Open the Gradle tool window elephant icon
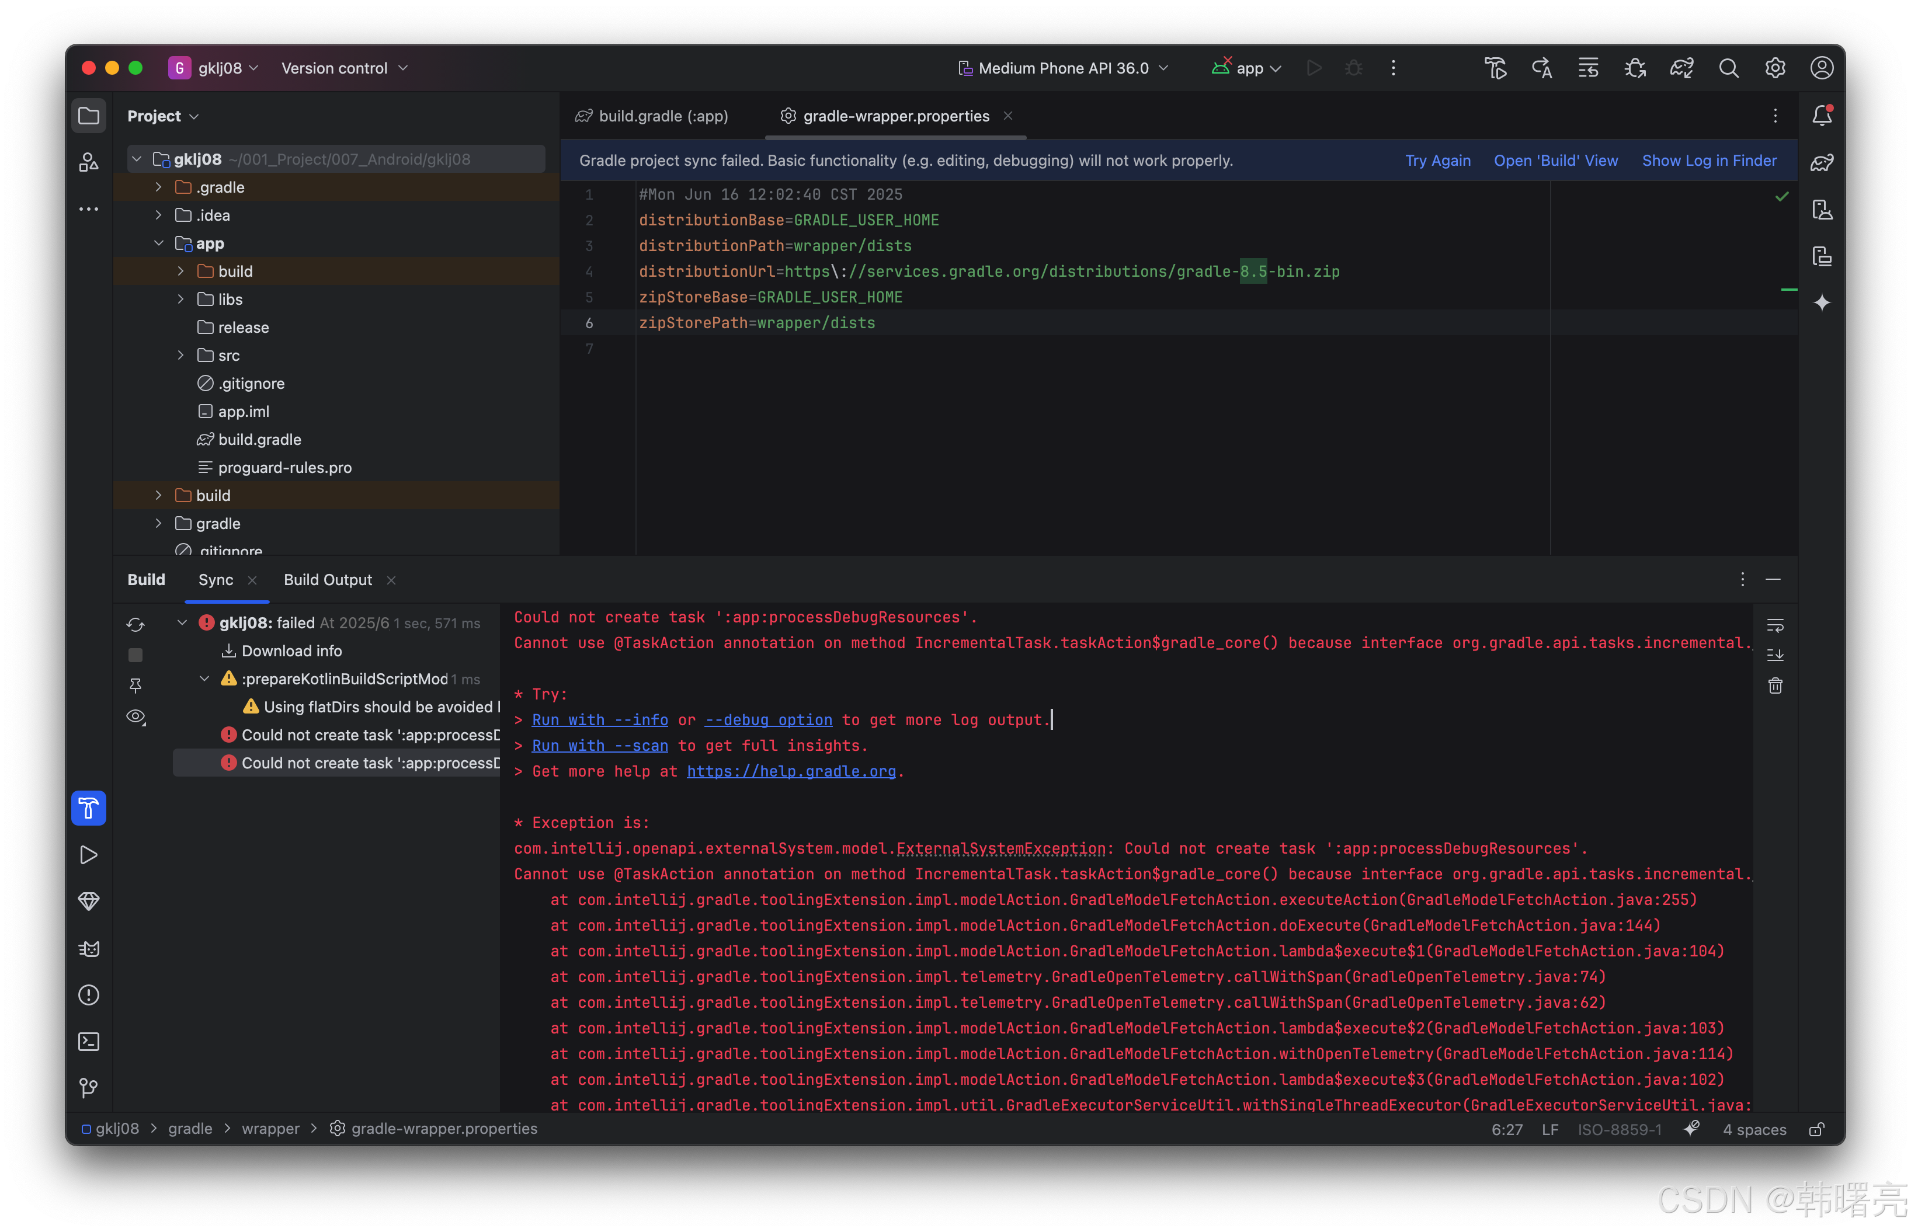 pyautogui.click(x=1822, y=162)
